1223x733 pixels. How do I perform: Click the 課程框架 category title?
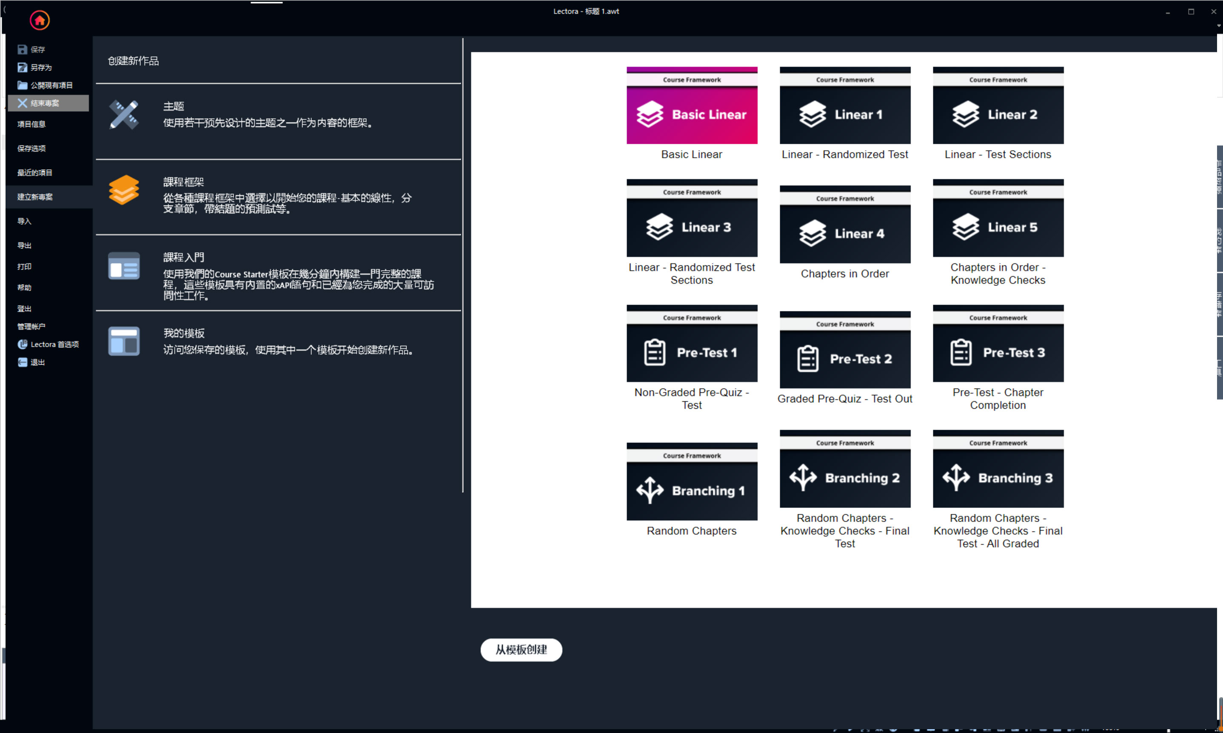click(x=184, y=182)
